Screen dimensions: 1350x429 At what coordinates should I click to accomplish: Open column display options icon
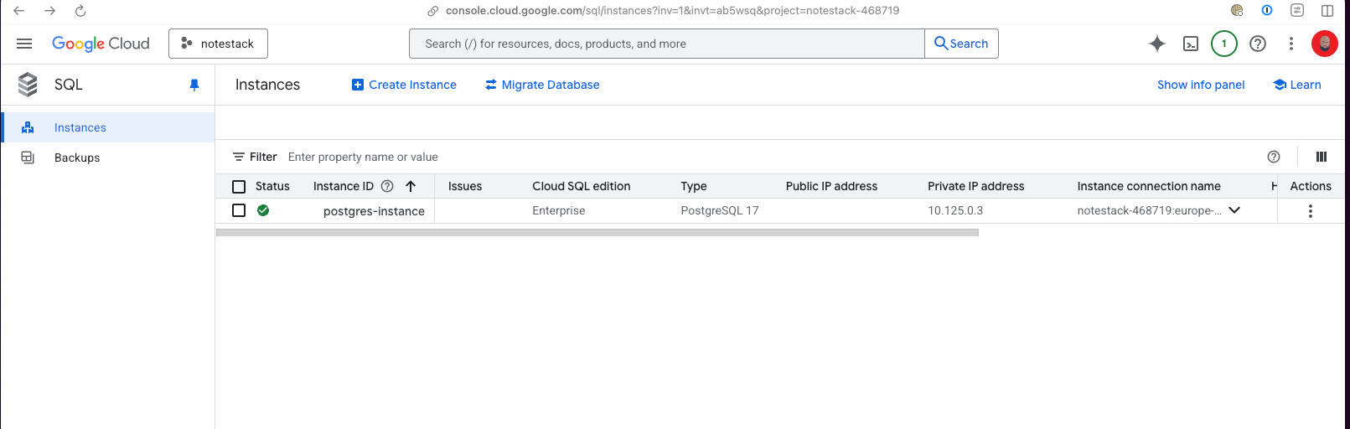pos(1322,157)
